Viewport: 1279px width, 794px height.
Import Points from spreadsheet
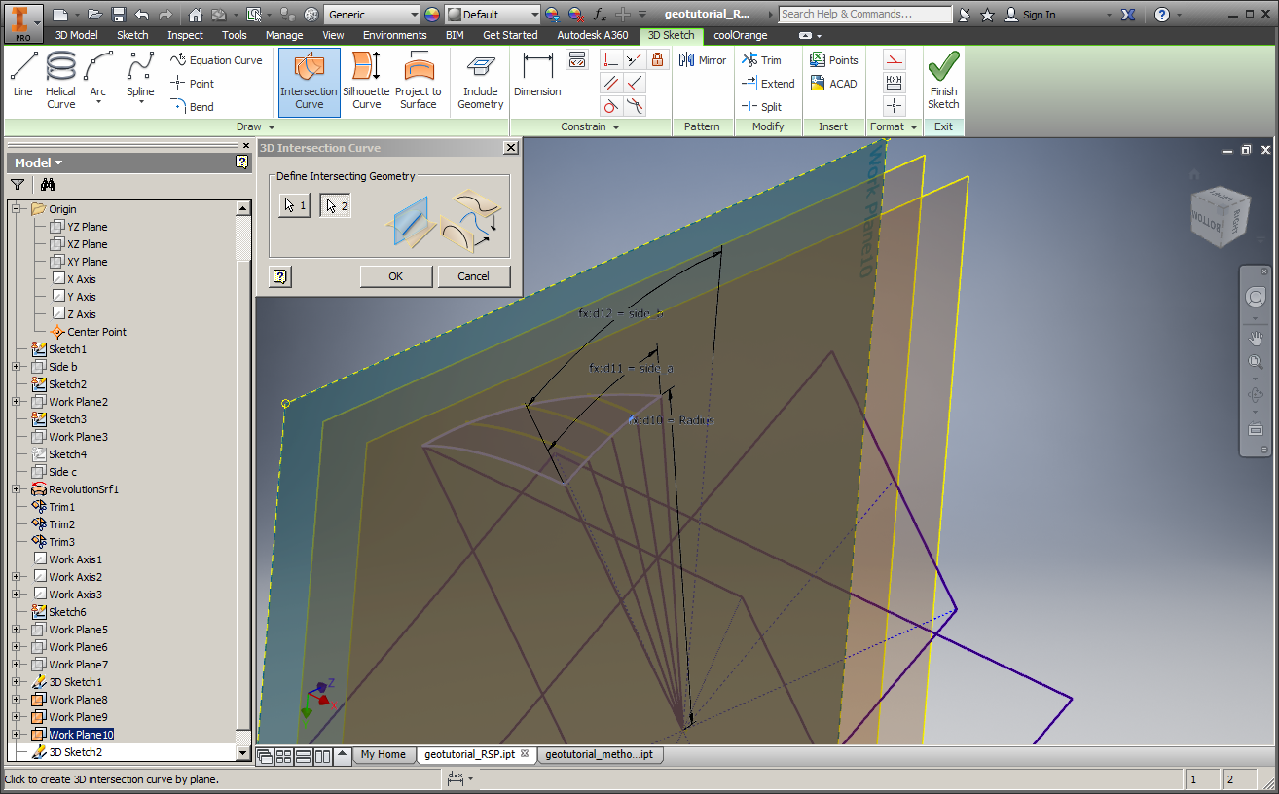click(x=834, y=60)
